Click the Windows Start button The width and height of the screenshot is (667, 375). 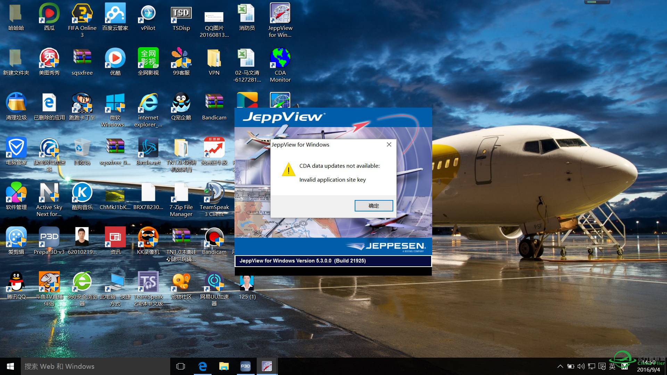[10, 366]
